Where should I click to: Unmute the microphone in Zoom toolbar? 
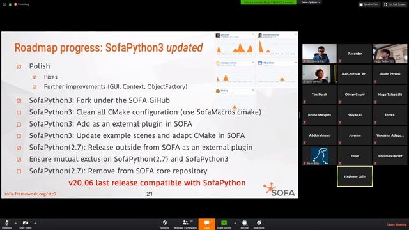pos(6,224)
